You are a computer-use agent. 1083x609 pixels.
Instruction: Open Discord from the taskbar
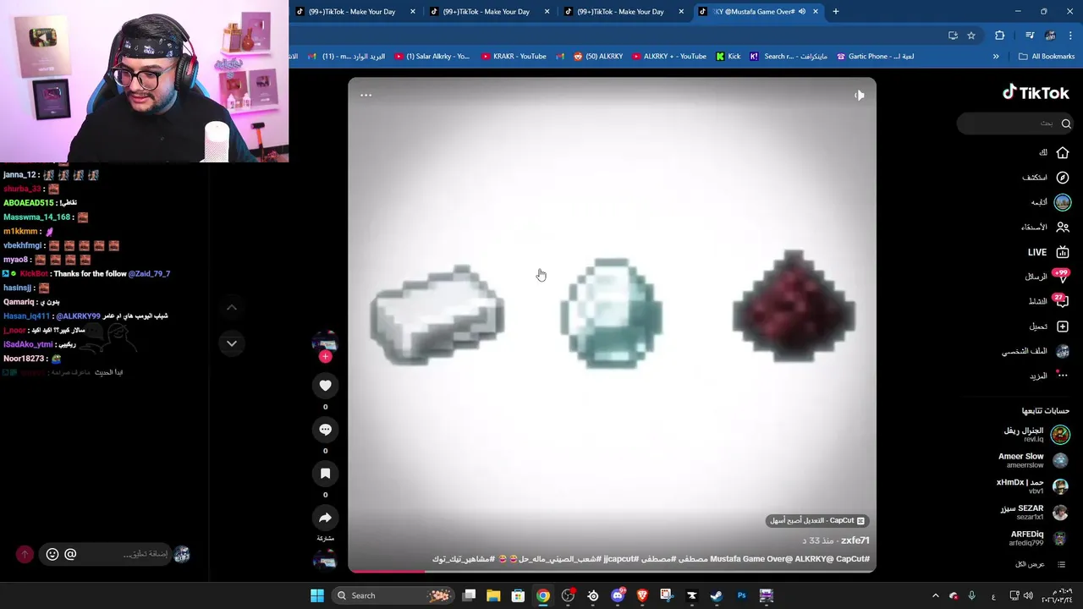point(618,595)
